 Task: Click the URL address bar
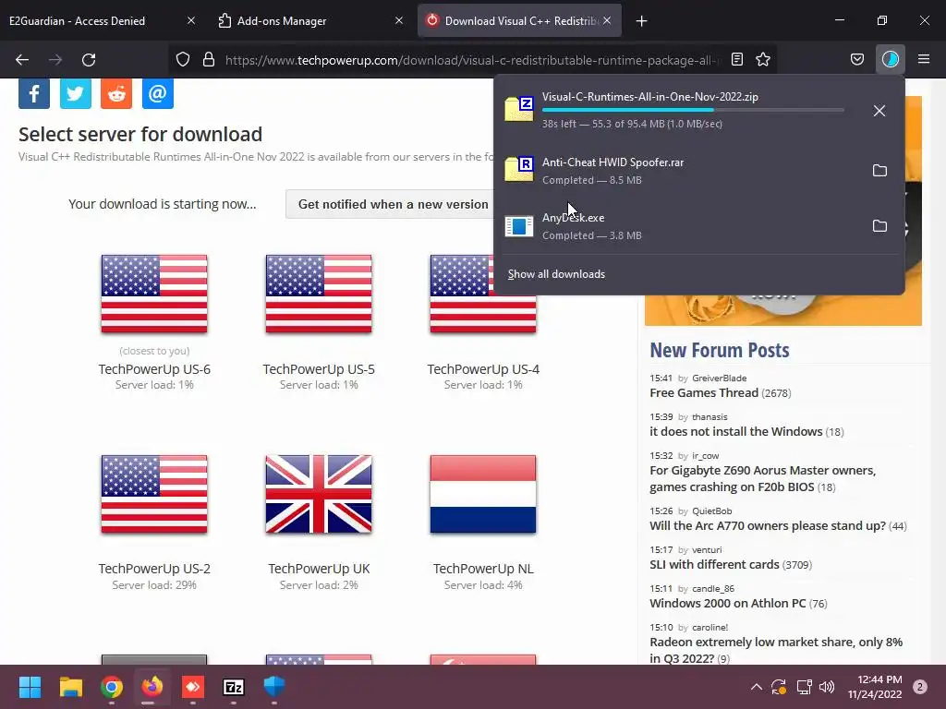(472, 60)
